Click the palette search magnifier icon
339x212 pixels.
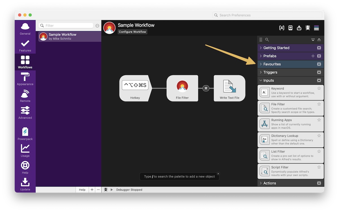point(267,40)
